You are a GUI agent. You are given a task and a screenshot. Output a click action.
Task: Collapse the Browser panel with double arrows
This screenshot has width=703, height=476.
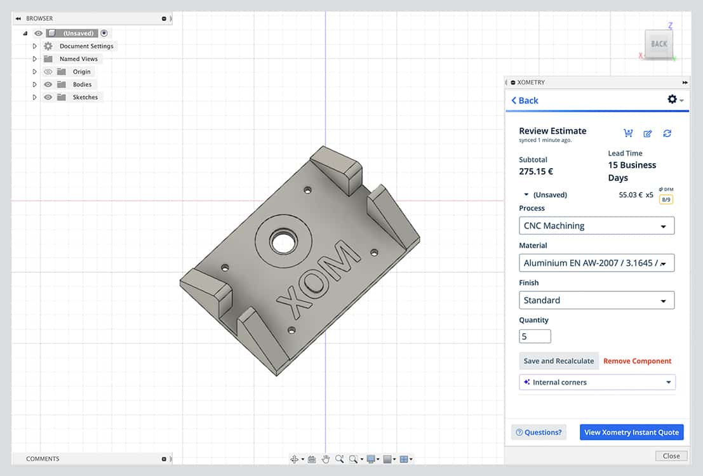point(18,18)
